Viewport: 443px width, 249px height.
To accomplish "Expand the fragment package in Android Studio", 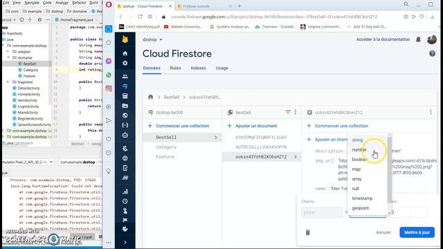I will [x=8, y=82].
